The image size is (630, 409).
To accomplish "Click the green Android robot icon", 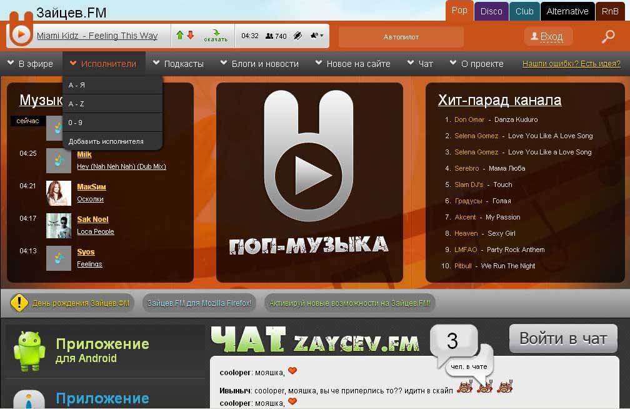I will coord(29,351).
